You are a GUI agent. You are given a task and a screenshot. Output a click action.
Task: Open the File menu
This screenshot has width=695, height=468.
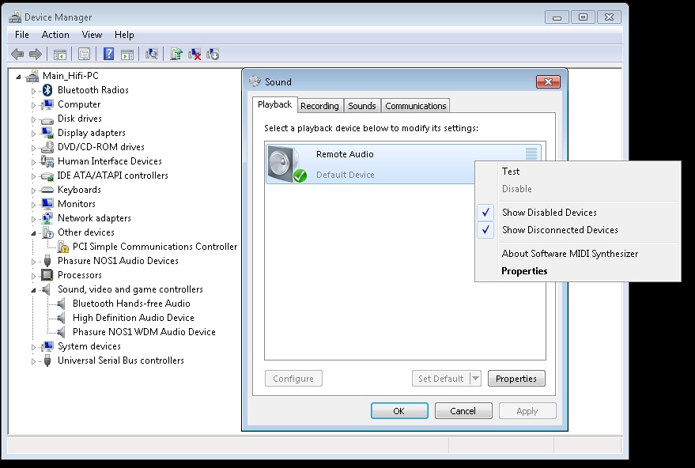pos(21,35)
